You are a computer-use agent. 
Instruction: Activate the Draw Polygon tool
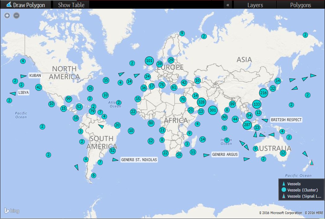(x=25, y=5)
